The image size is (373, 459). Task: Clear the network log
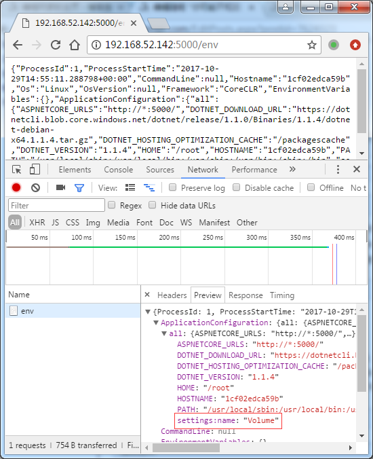(36, 187)
